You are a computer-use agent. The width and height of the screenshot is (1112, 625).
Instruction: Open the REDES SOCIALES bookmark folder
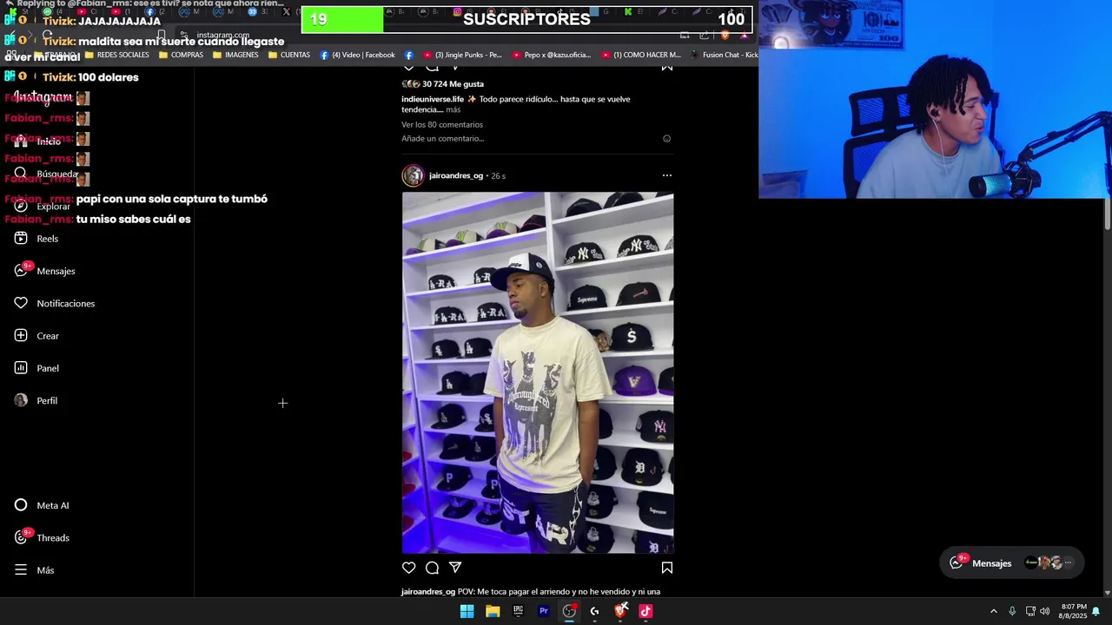click(117, 55)
